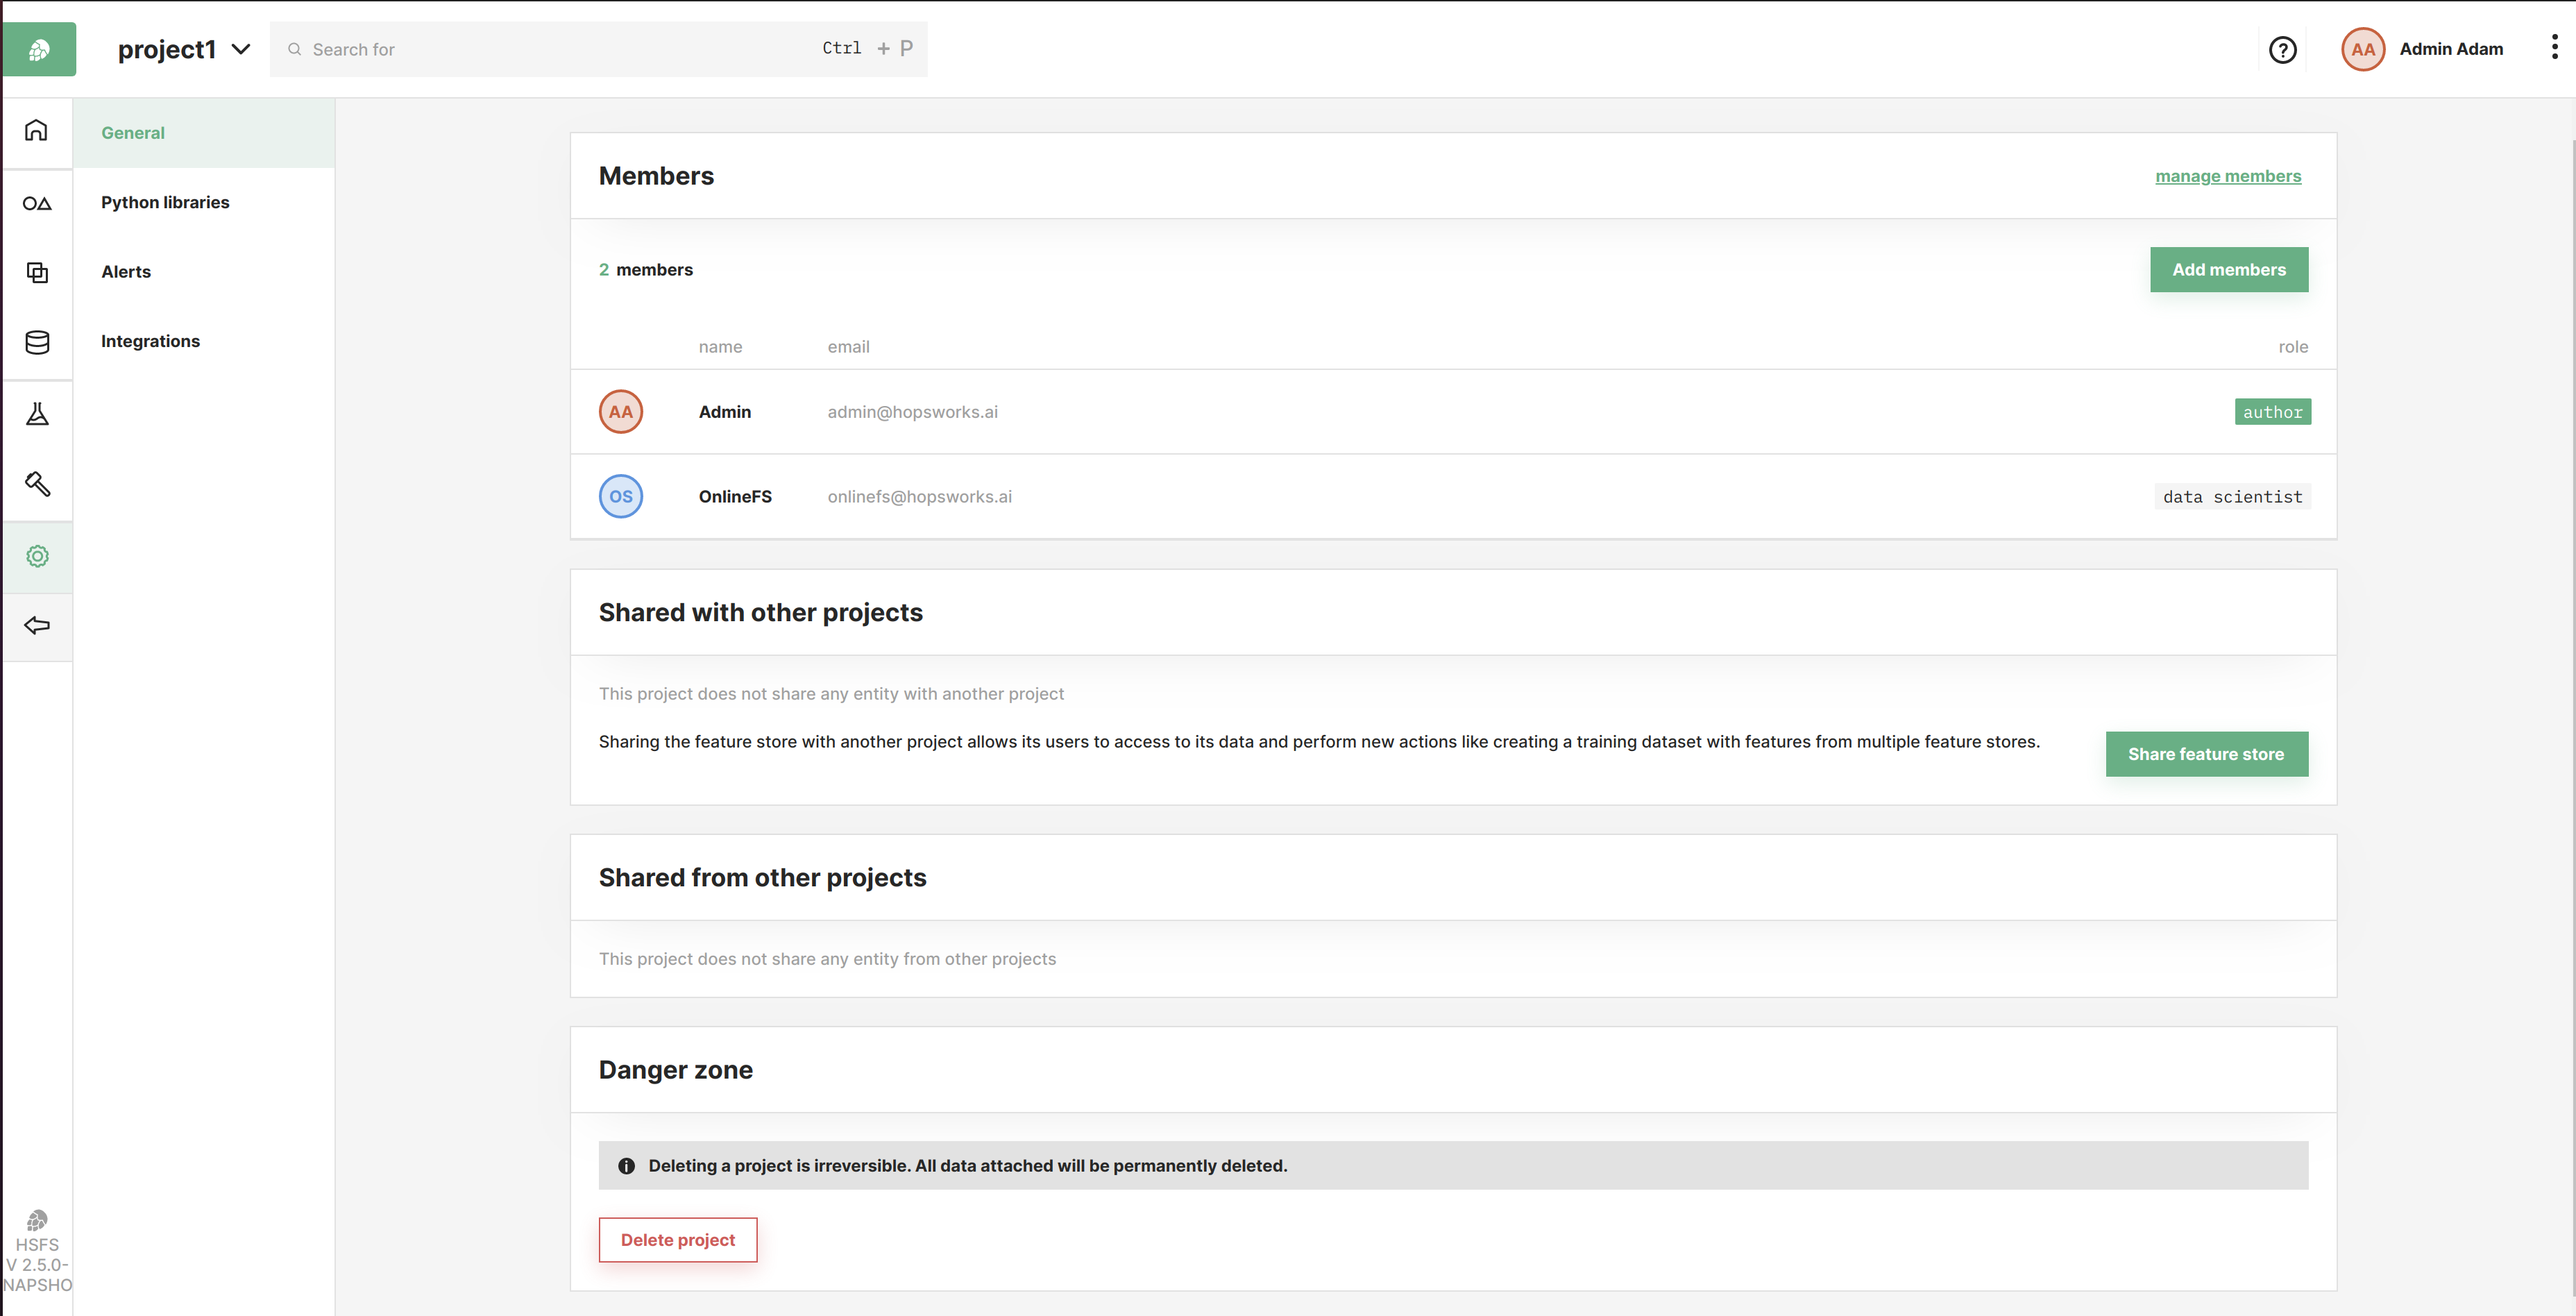Image resolution: width=2576 pixels, height=1316 pixels.
Task: Click the 2 members count text
Action: coord(645,270)
